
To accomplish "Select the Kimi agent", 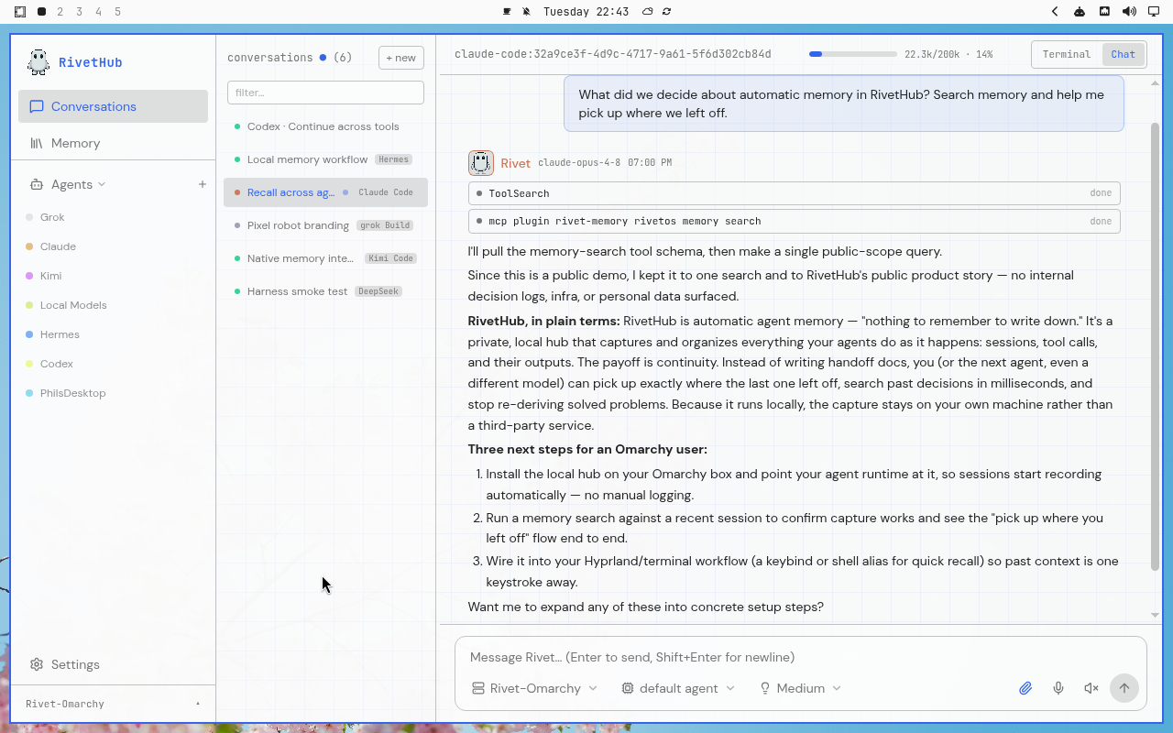I will [50, 276].
